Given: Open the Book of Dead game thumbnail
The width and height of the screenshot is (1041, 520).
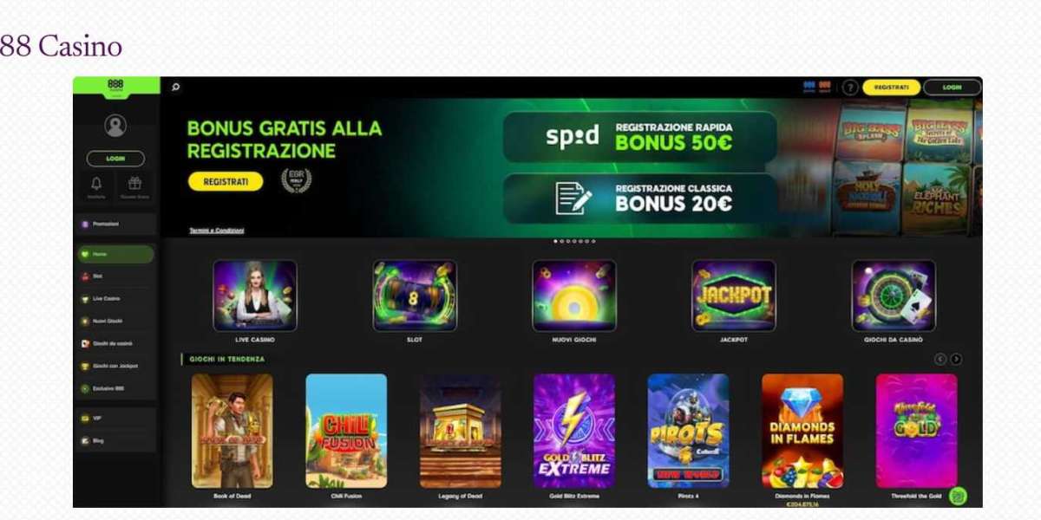Looking at the screenshot, I should tap(232, 431).
